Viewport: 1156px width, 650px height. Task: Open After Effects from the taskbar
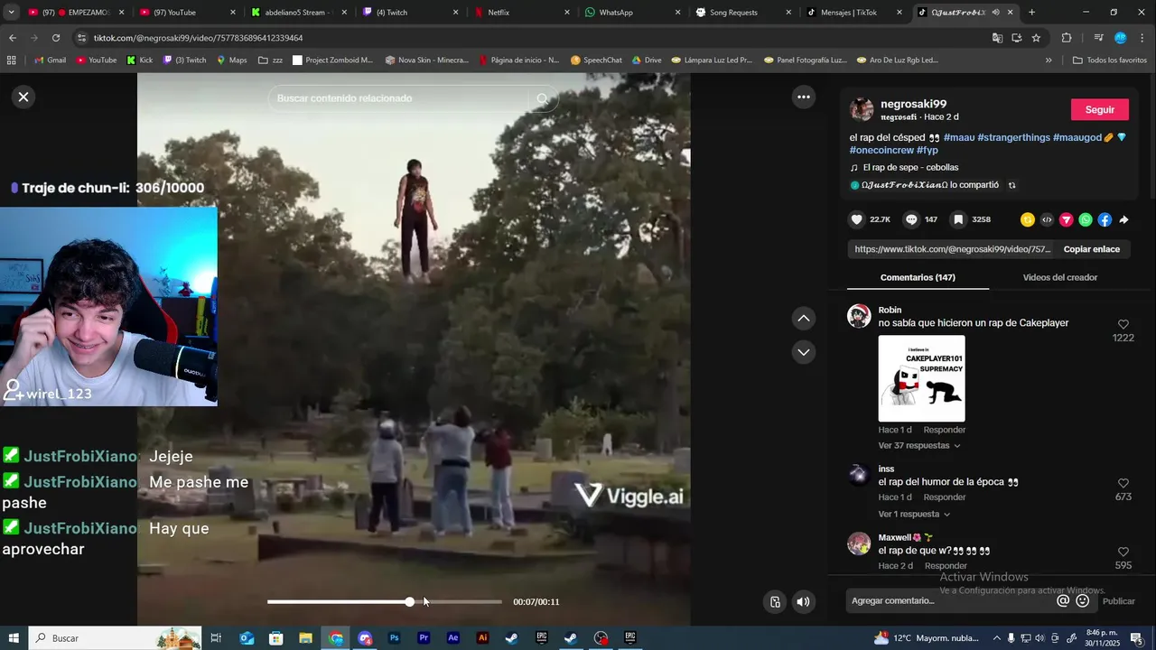click(453, 638)
